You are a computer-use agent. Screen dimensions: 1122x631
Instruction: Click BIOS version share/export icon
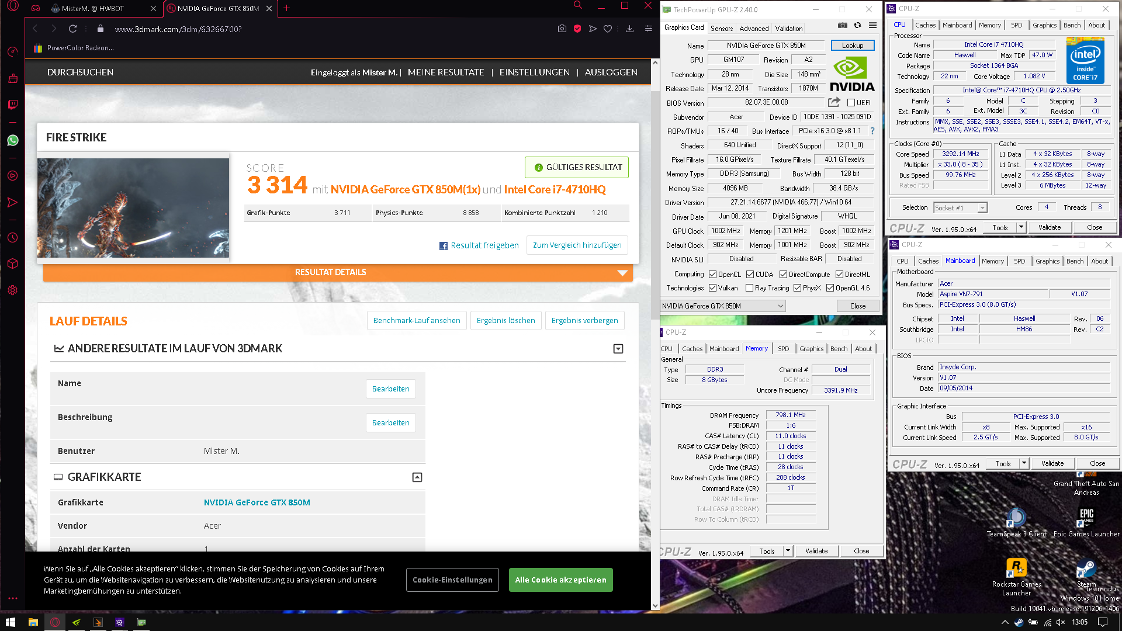coord(834,102)
